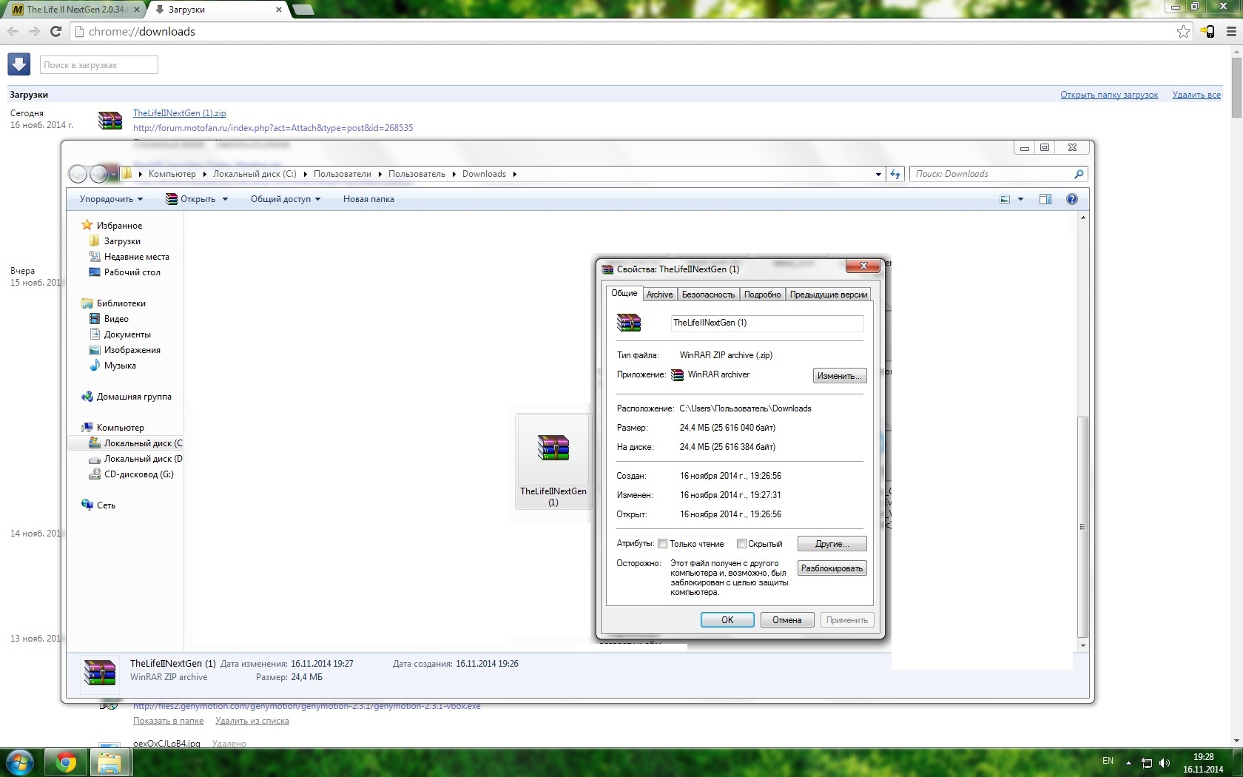Click the Поиск в загрузках search field
This screenshot has width=1243, height=777.
tap(98, 65)
